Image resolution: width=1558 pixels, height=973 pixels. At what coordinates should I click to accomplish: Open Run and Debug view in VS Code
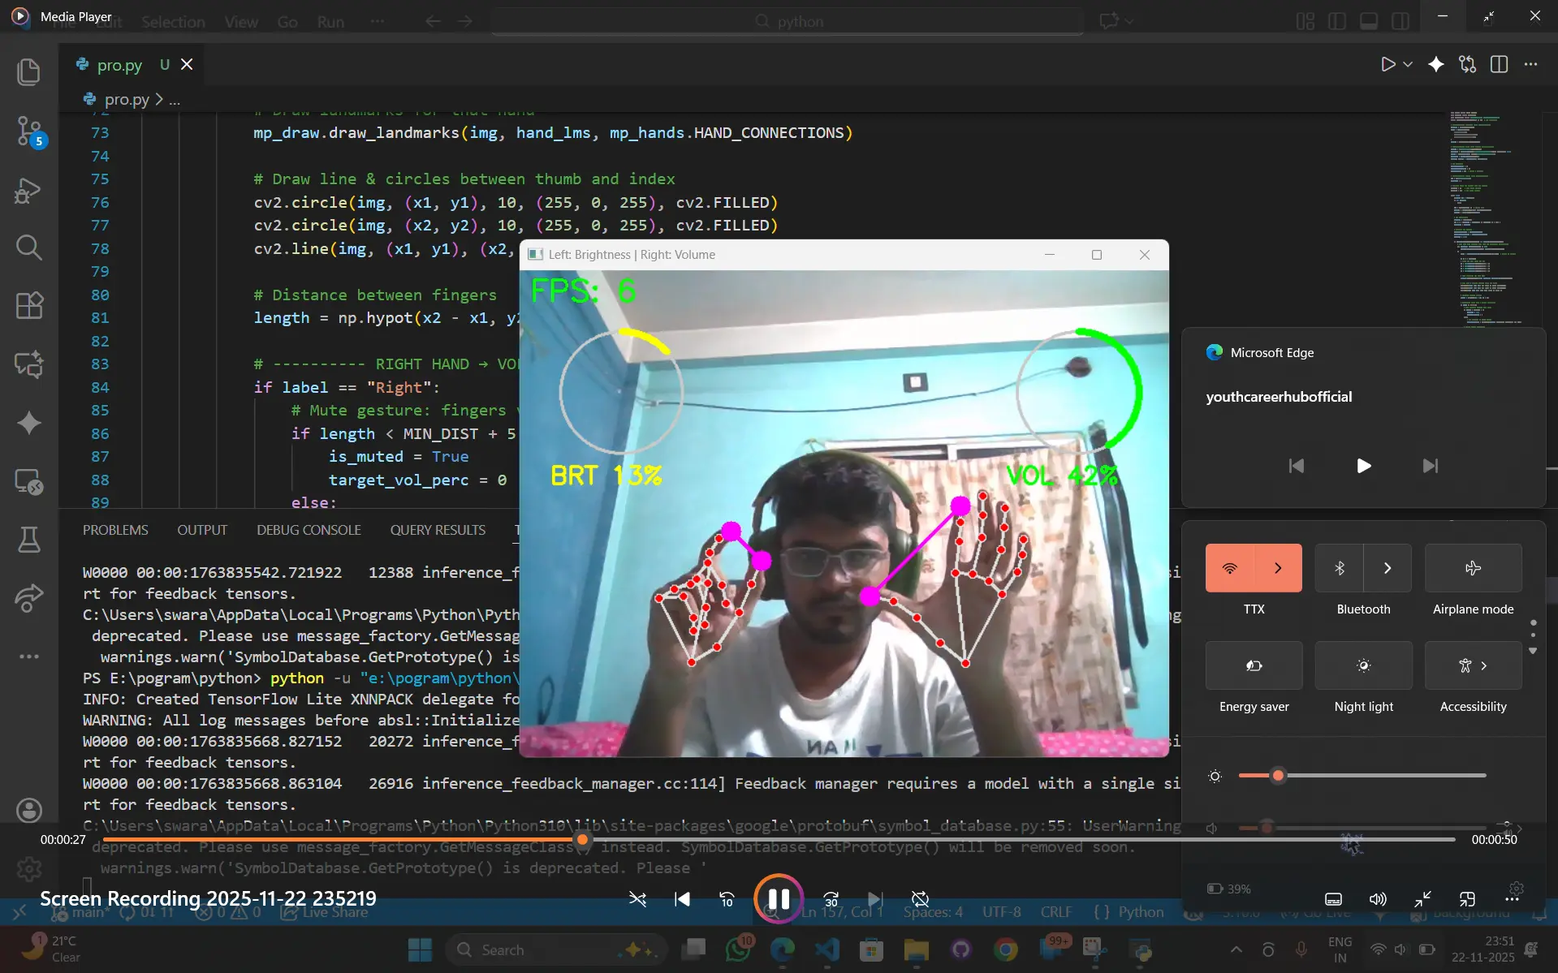[x=29, y=191]
